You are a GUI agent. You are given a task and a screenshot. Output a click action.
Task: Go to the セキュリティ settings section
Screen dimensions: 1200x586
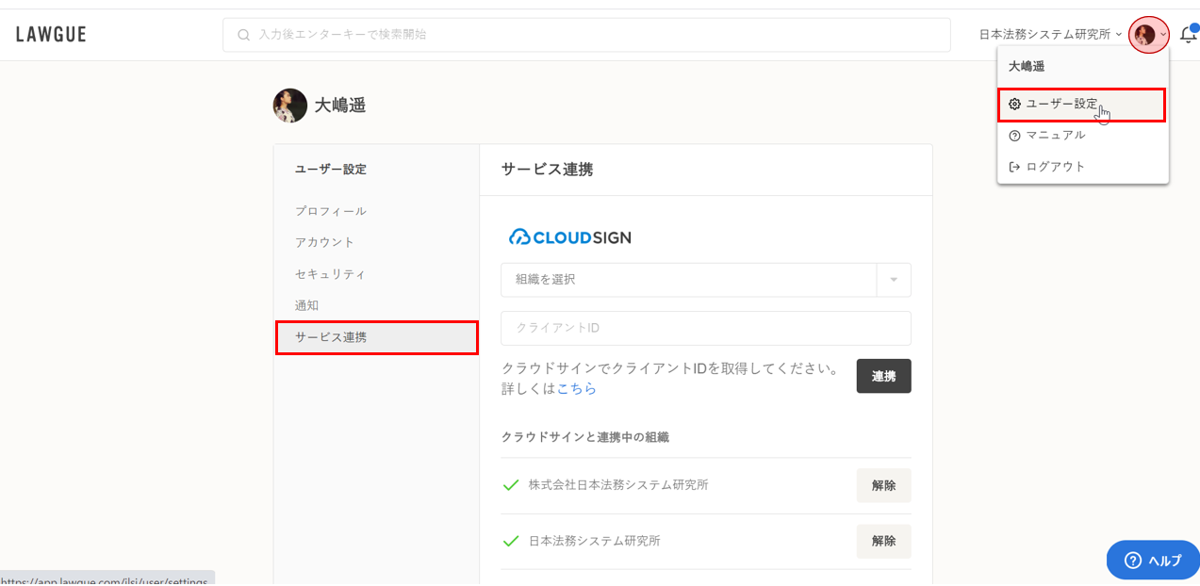330,274
